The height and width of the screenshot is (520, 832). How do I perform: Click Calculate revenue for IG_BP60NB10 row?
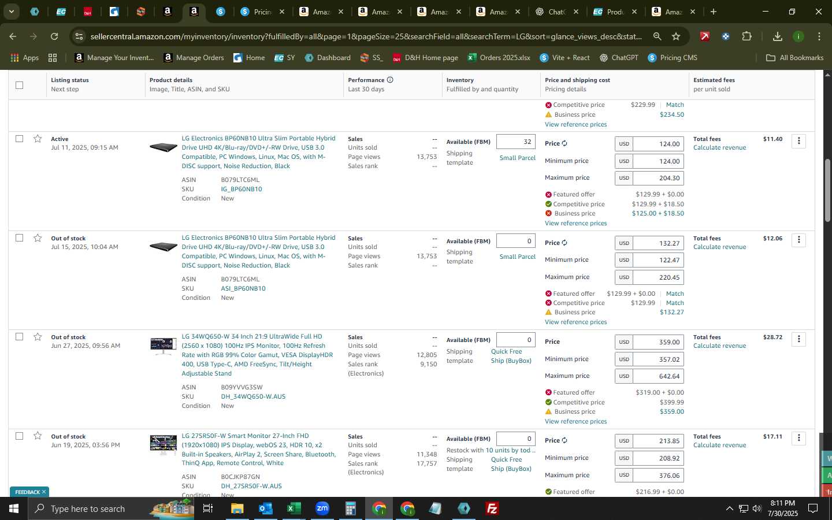click(719, 147)
